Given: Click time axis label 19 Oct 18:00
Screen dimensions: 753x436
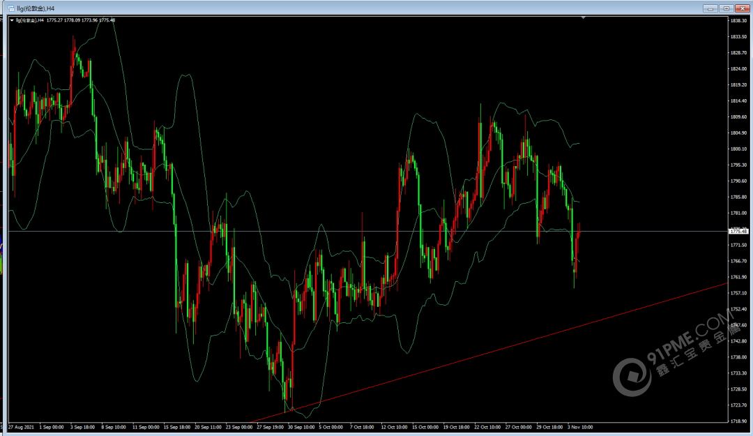Looking at the screenshot, I should (x=456, y=427).
